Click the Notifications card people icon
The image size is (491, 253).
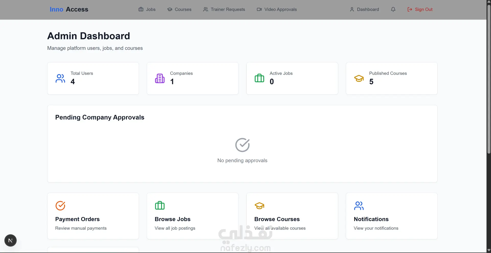pos(359,206)
